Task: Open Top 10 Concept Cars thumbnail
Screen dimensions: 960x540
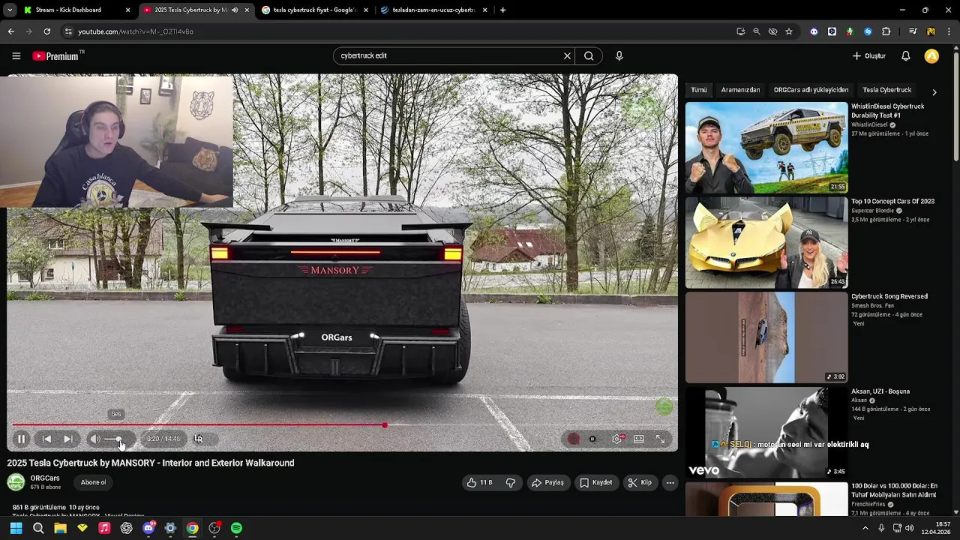Action: (766, 242)
